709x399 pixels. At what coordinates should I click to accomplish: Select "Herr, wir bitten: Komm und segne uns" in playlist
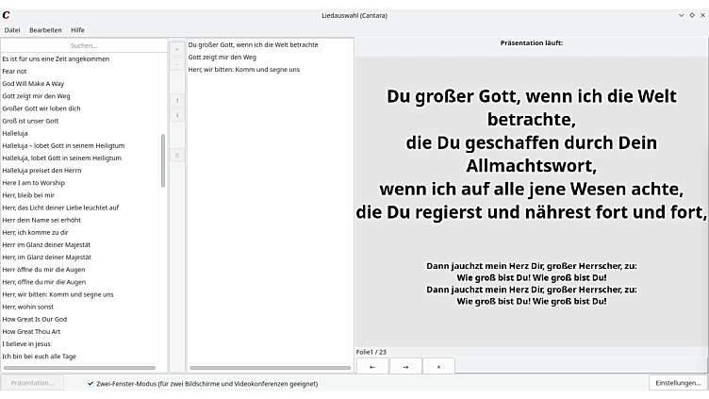click(244, 70)
